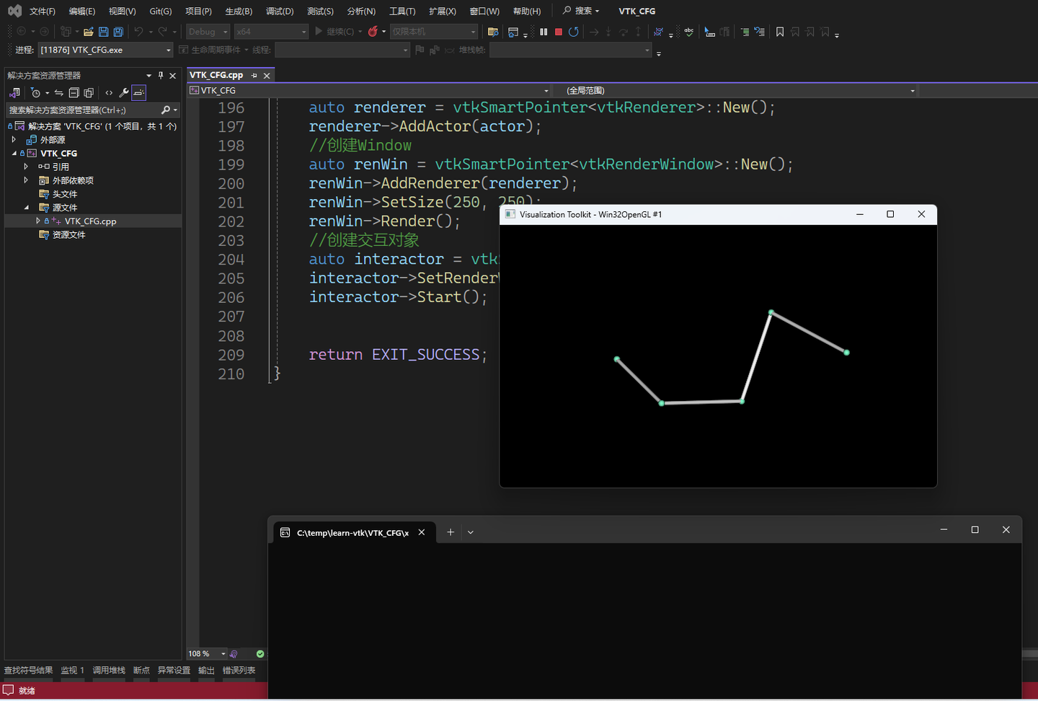
Task: Stop debugging with the red square icon
Action: 559,32
